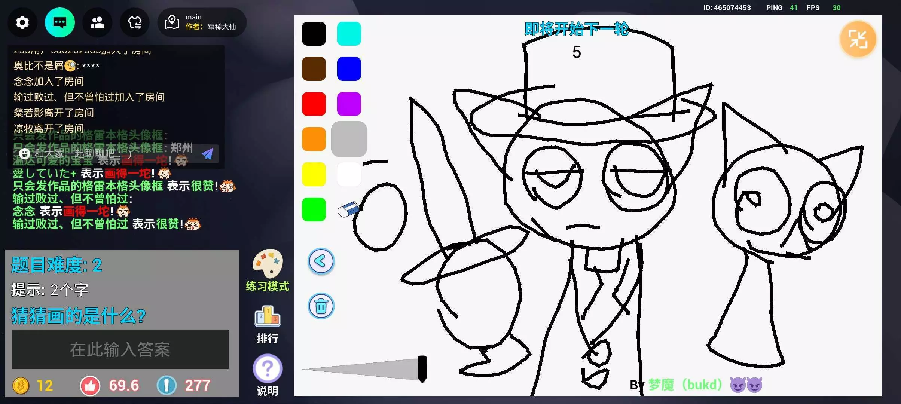Adjust the brush size slider
Screen dimensions: 901x404
tap(422, 369)
